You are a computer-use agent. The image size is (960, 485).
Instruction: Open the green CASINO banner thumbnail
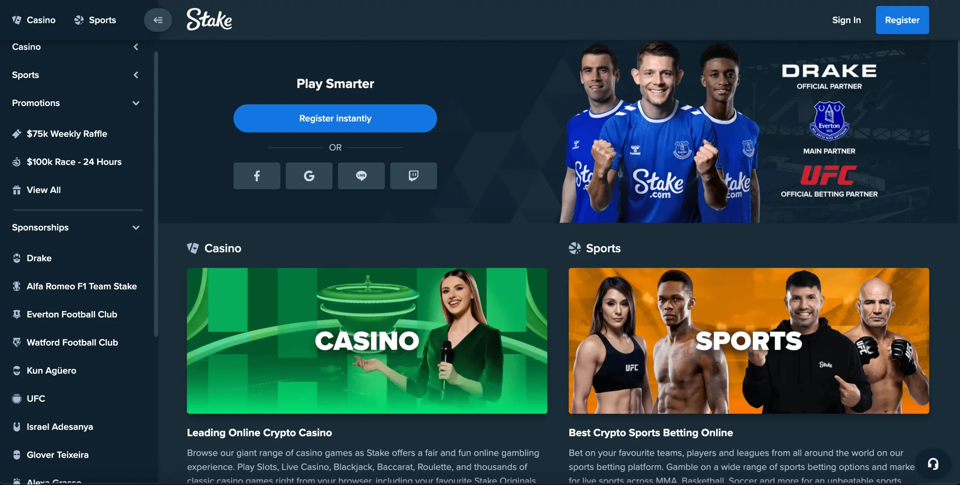[367, 340]
